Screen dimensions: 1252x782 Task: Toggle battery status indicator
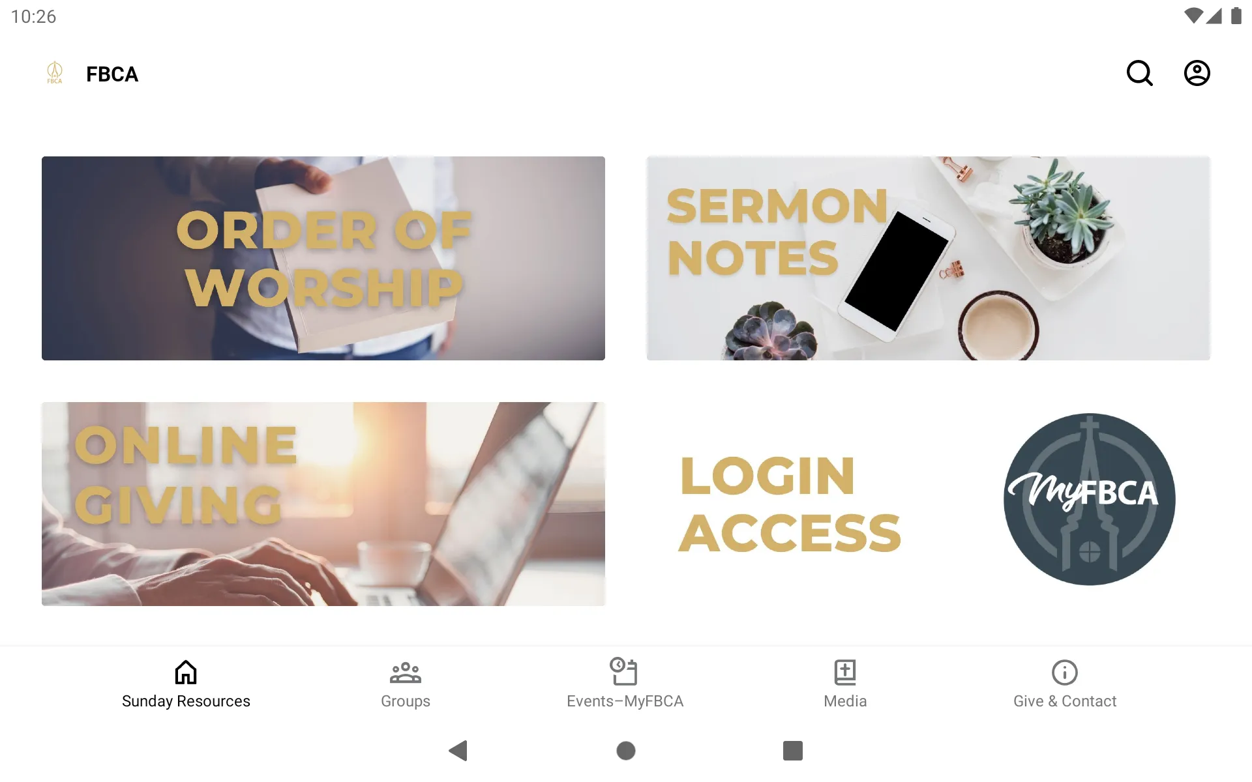tap(1237, 16)
